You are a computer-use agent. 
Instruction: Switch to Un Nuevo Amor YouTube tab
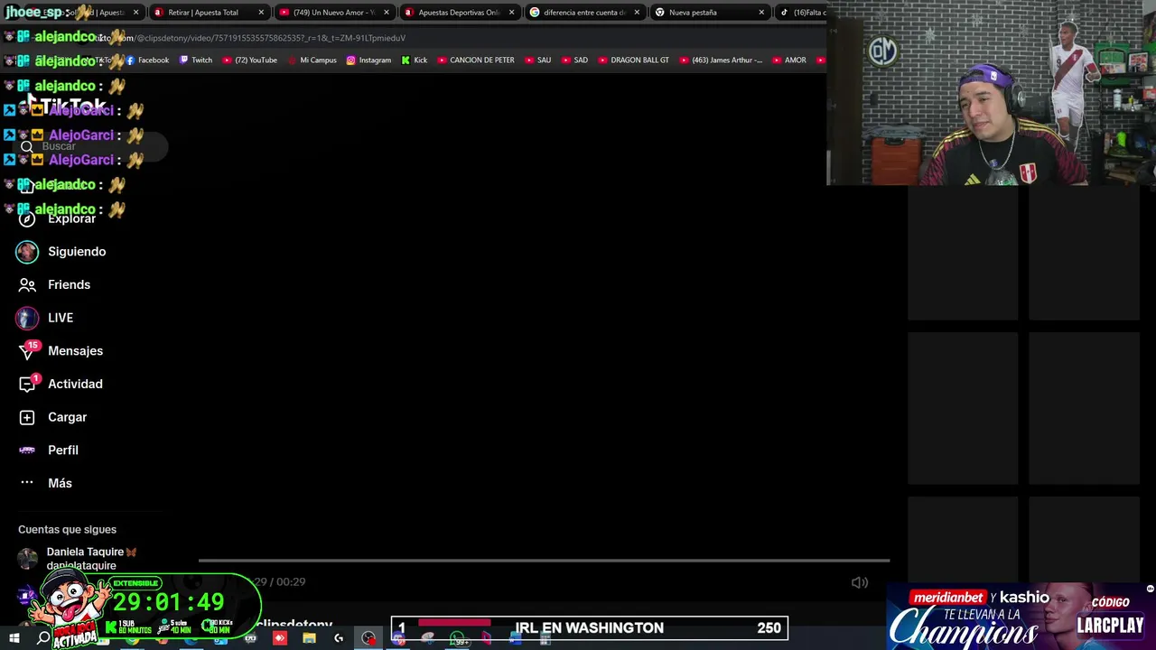point(334,13)
